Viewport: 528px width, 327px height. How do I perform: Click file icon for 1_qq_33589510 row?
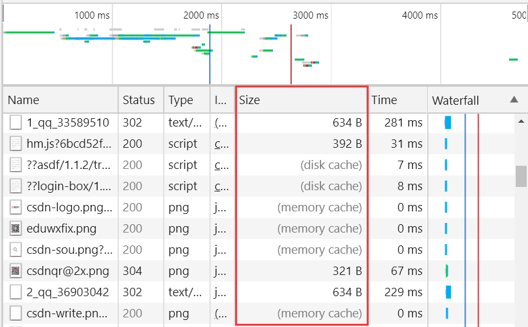[15, 123]
